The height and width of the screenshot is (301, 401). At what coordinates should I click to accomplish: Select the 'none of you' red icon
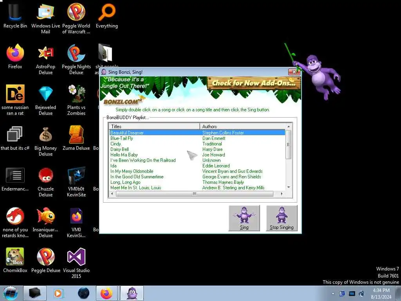pyautogui.click(x=15, y=223)
